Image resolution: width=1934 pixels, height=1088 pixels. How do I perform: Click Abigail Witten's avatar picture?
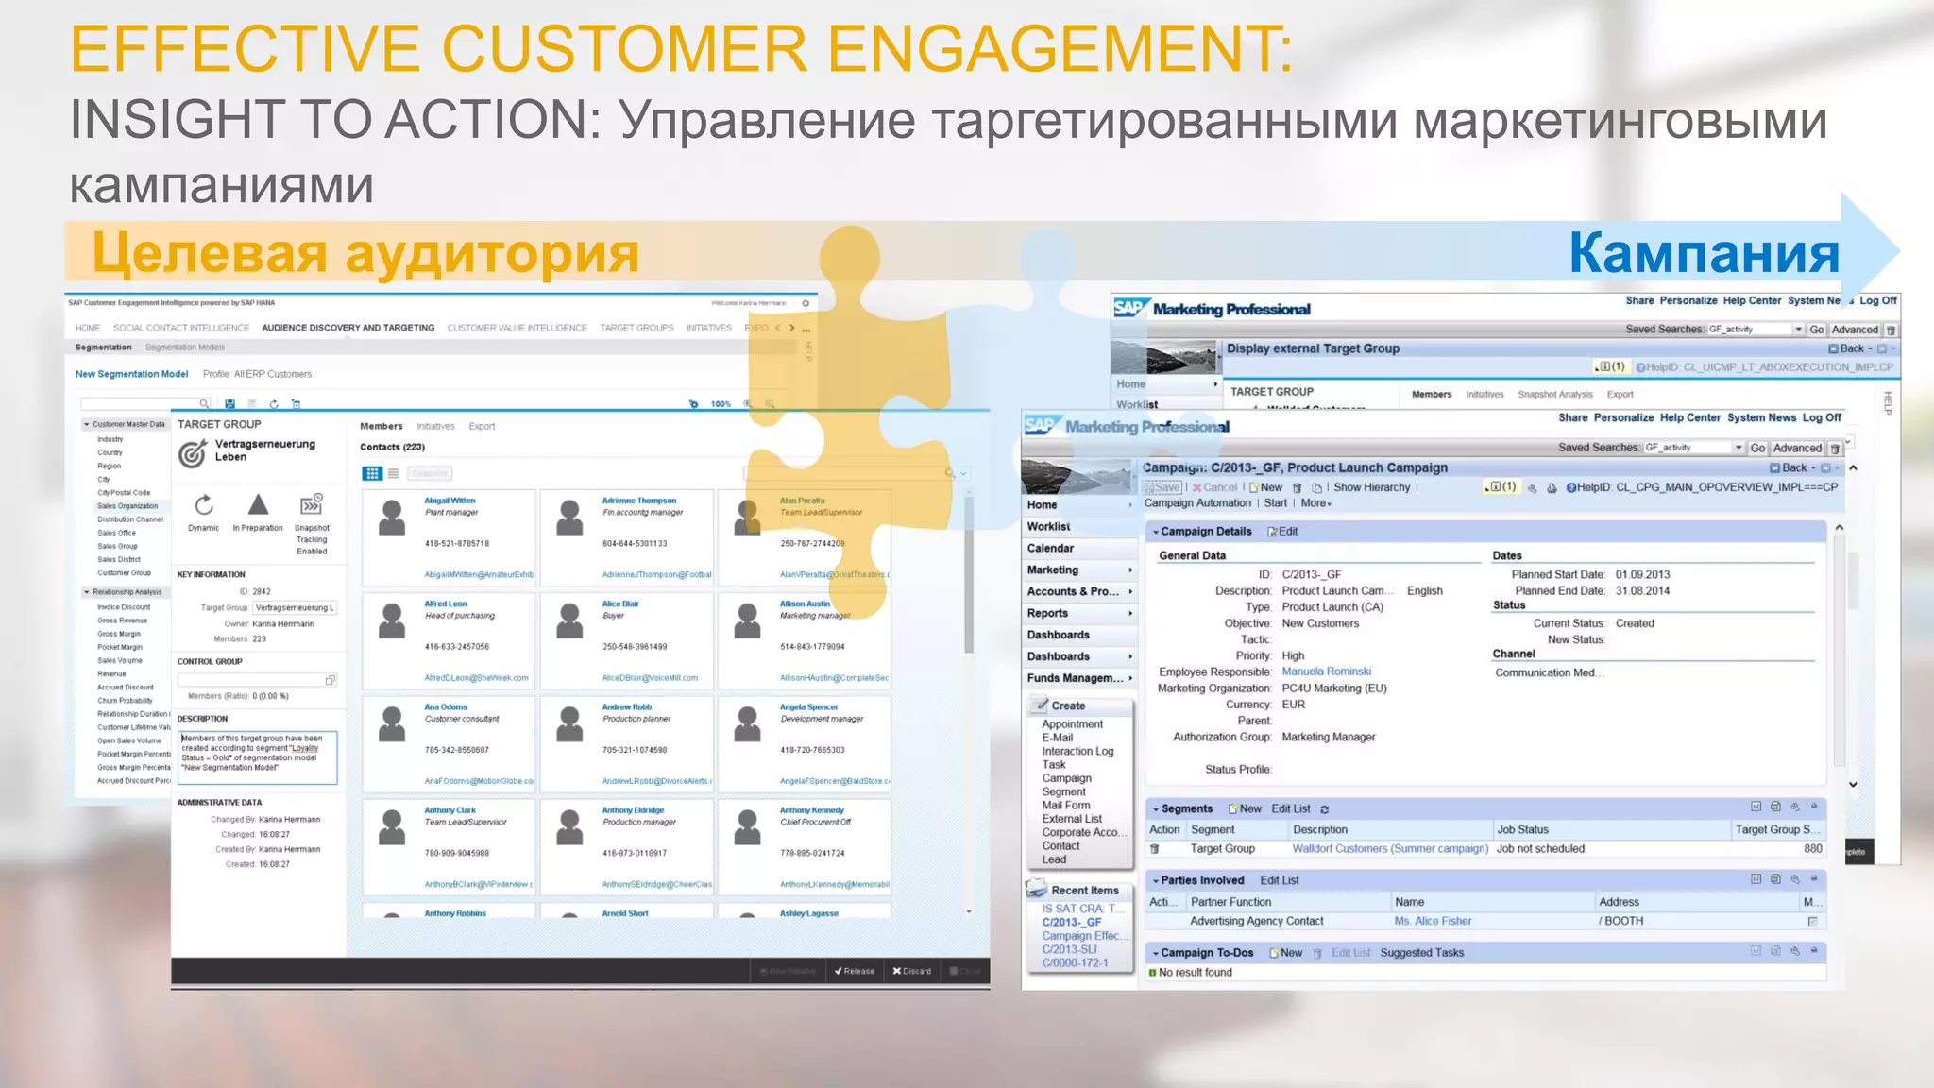(392, 518)
